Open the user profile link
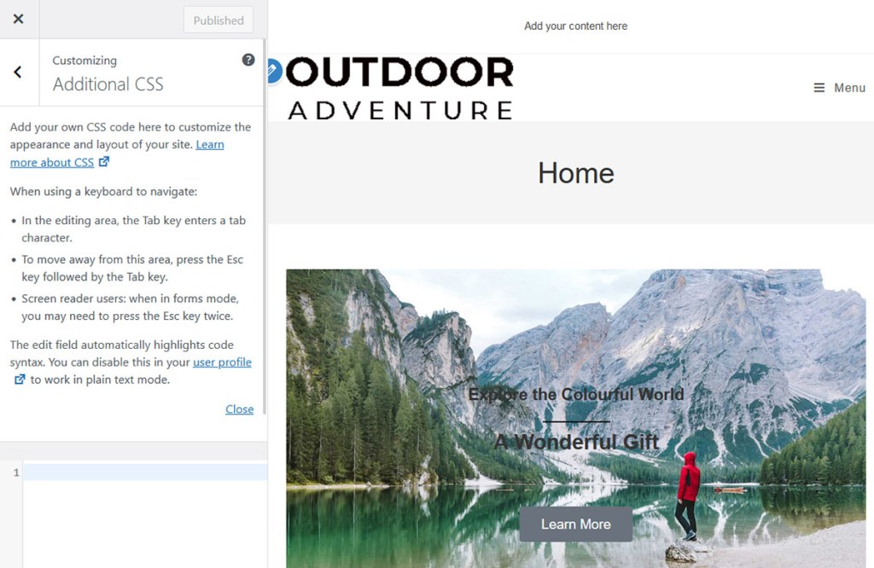The width and height of the screenshot is (874, 568). click(x=222, y=362)
